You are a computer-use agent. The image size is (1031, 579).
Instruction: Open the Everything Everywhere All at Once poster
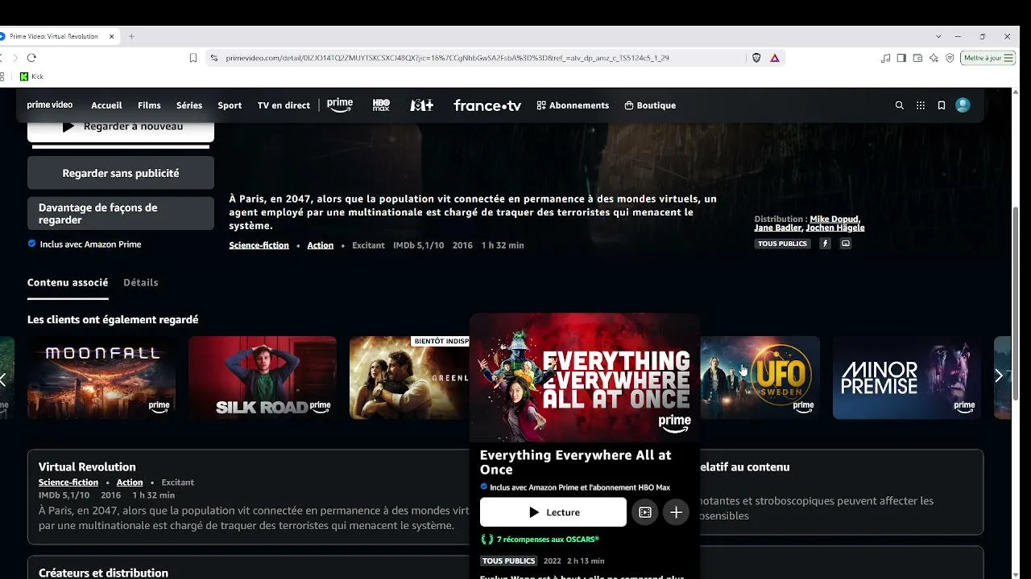[585, 378]
